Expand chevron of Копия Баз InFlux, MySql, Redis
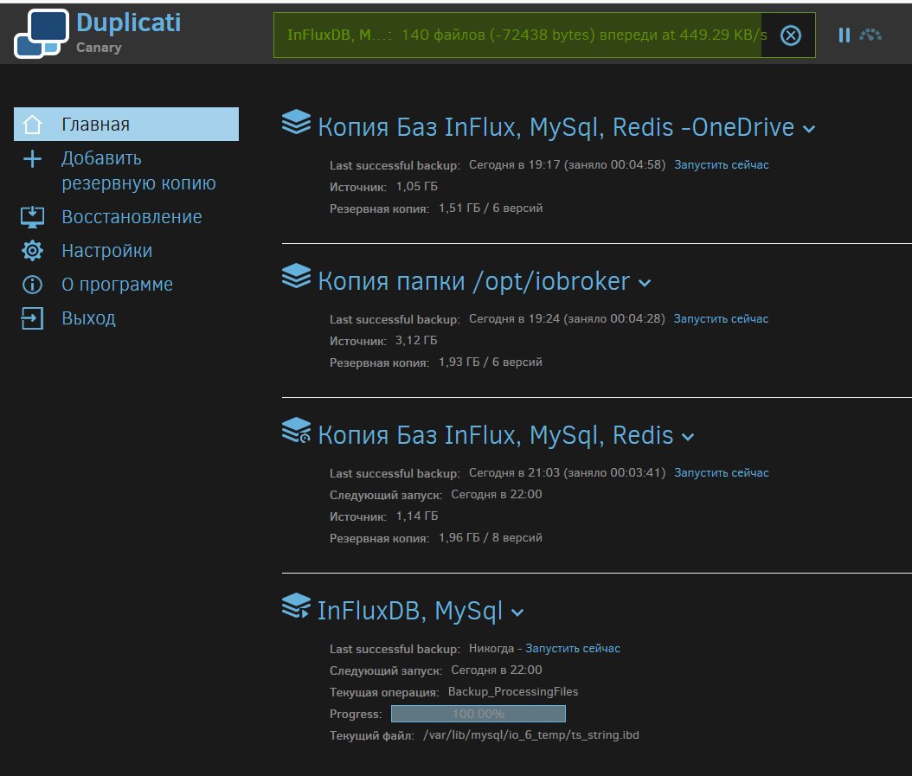 (x=688, y=438)
